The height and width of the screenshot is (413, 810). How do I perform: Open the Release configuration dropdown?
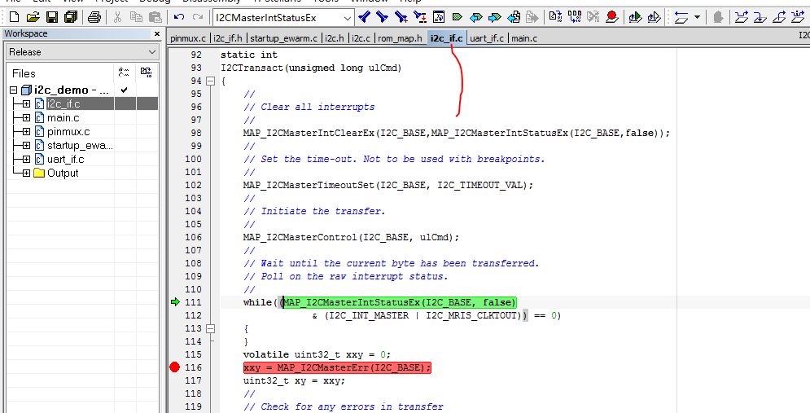pyautogui.click(x=152, y=51)
